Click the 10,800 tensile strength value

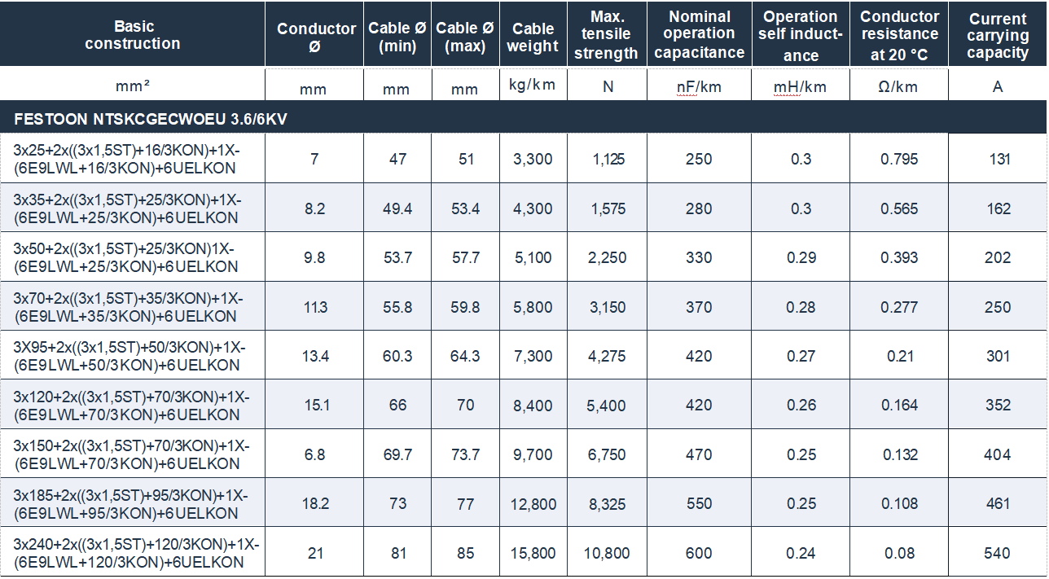(x=607, y=553)
